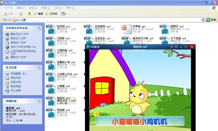Select the 哈巴狗.swf file icon
This screenshot has height=131, width=218.
pos(51,29)
